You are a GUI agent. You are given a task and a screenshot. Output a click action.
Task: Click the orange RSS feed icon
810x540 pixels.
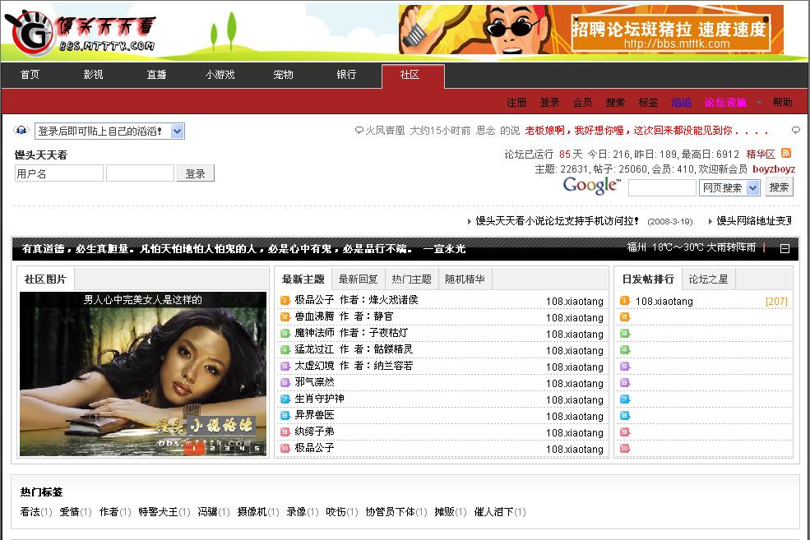pyautogui.click(x=786, y=154)
